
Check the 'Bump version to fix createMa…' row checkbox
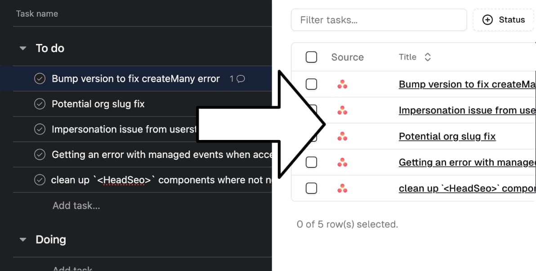pos(311,84)
